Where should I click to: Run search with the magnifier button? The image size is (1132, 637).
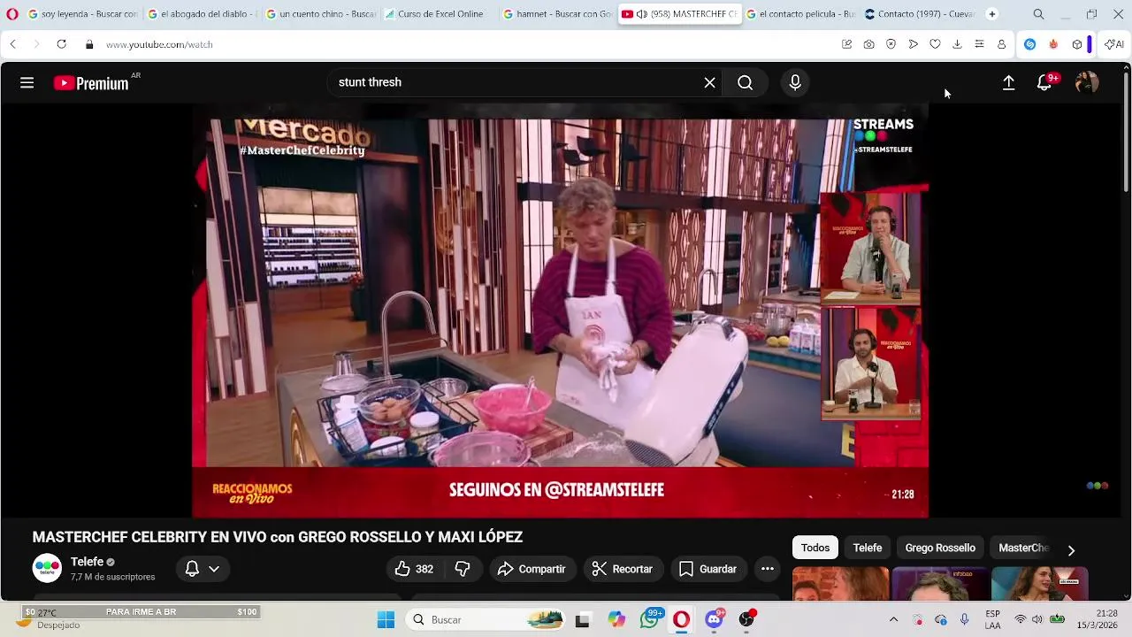(745, 82)
